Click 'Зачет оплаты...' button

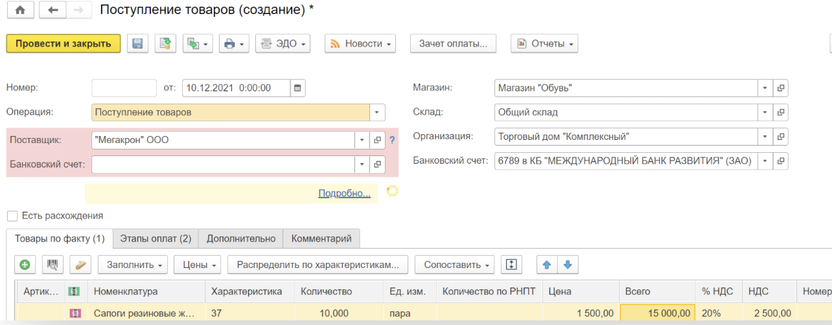453,43
